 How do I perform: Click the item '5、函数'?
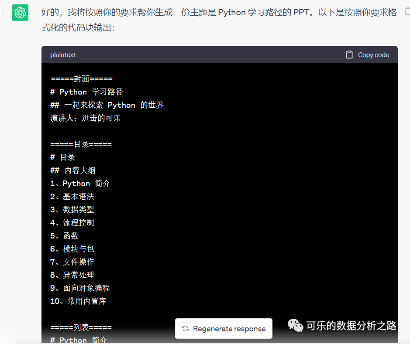(x=64, y=236)
